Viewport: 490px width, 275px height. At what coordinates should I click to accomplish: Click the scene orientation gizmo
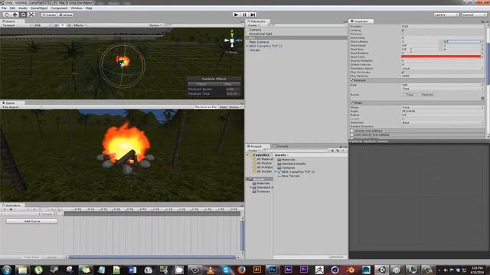click(232, 40)
